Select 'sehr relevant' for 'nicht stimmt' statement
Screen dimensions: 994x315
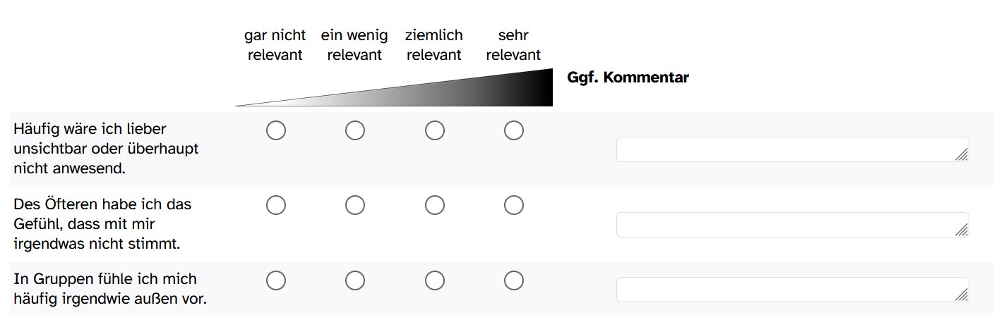click(513, 205)
